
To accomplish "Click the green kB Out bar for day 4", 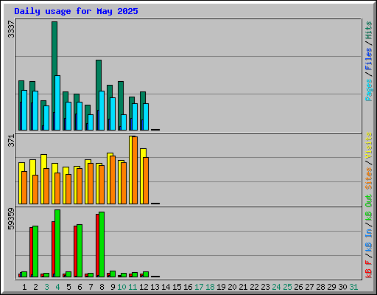I will click(57, 243).
